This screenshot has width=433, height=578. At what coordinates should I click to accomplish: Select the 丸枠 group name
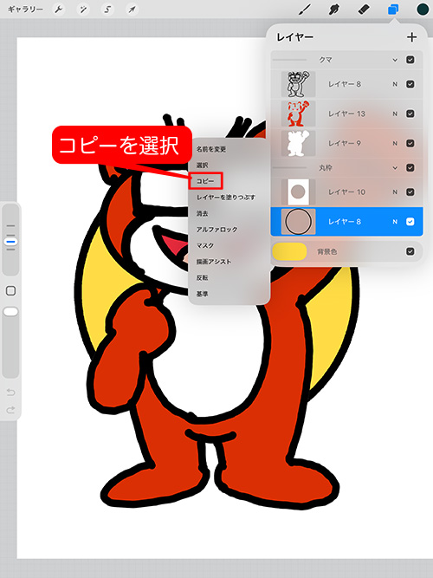pyautogui.click(x=326, y=168)
